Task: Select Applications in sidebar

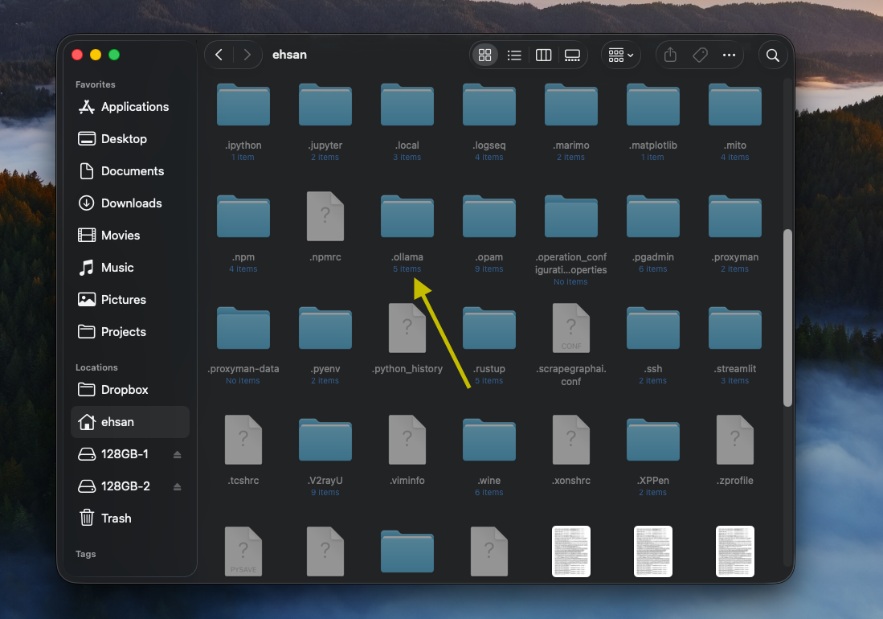Action: click(134, 107)
